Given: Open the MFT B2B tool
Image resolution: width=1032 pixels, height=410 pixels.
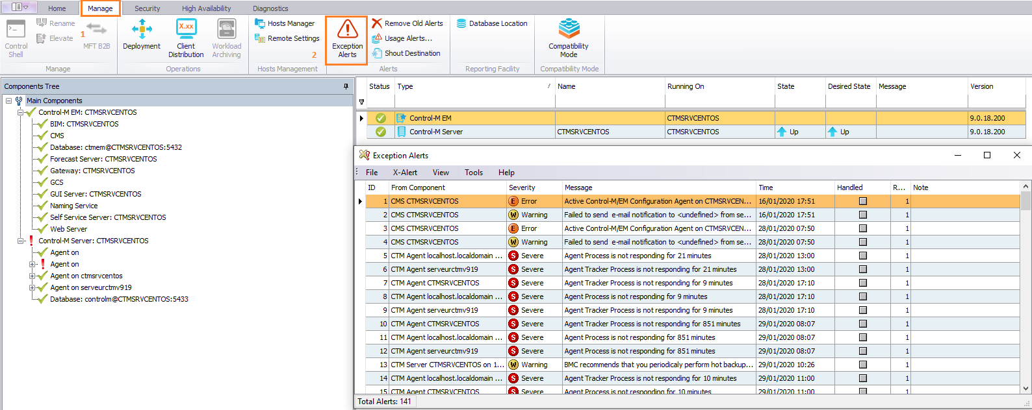Looking at the screenshot, I should 96,35.
